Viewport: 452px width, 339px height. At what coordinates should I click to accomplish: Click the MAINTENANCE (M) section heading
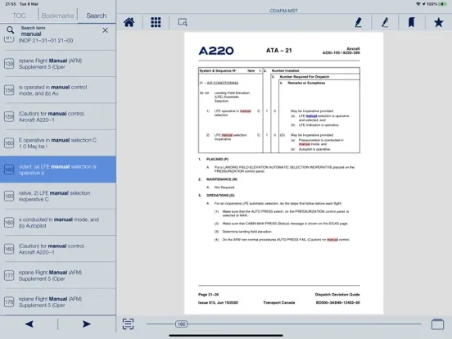[222, 179]
